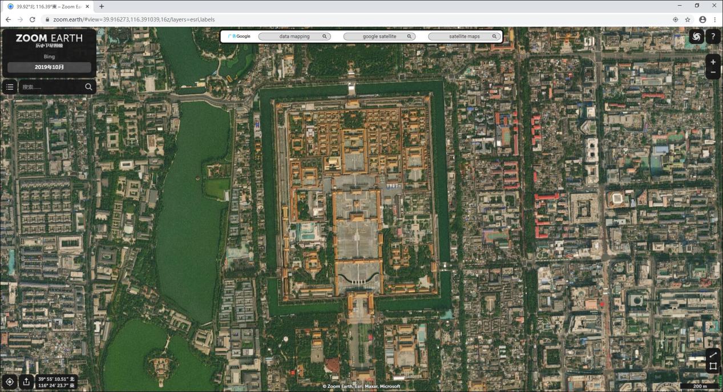Open the hamburger menu beside search
This screenshot has height=392, width=723.
10,87
